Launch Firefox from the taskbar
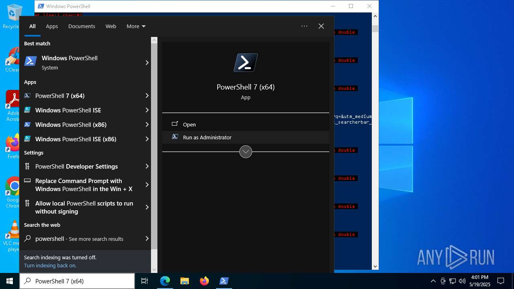Viewport: 514px width, 289px height. point(204,281)
